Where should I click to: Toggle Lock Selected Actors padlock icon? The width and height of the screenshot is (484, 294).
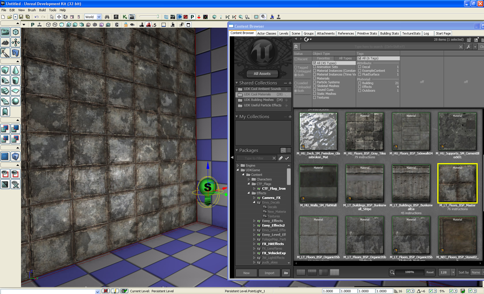[x=126, y=25]
